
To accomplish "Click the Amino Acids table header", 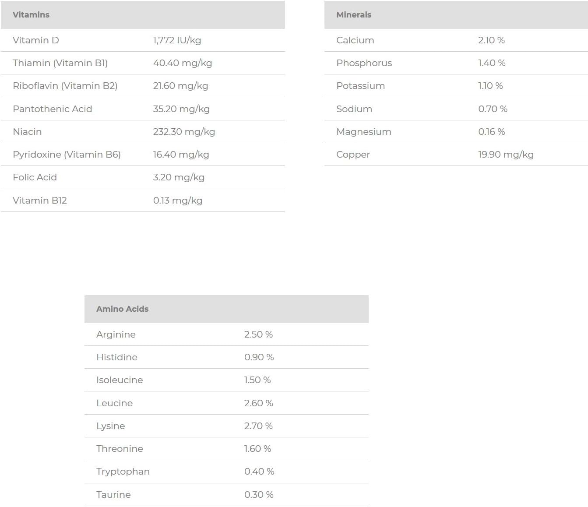I will (123, 309).
